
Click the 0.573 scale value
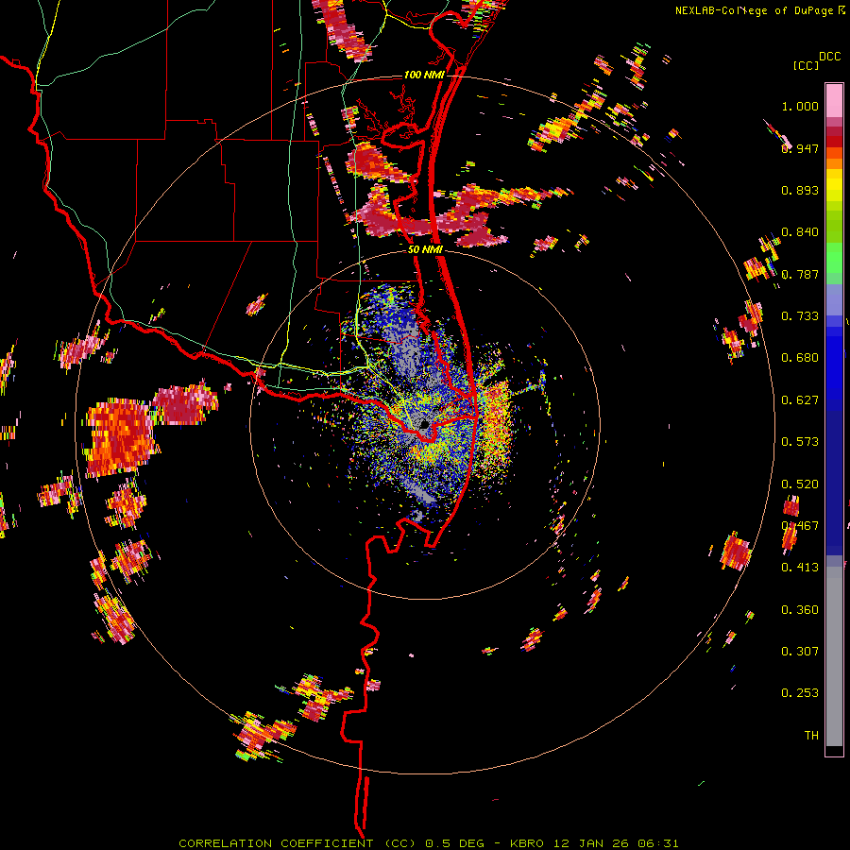(800, 442)
